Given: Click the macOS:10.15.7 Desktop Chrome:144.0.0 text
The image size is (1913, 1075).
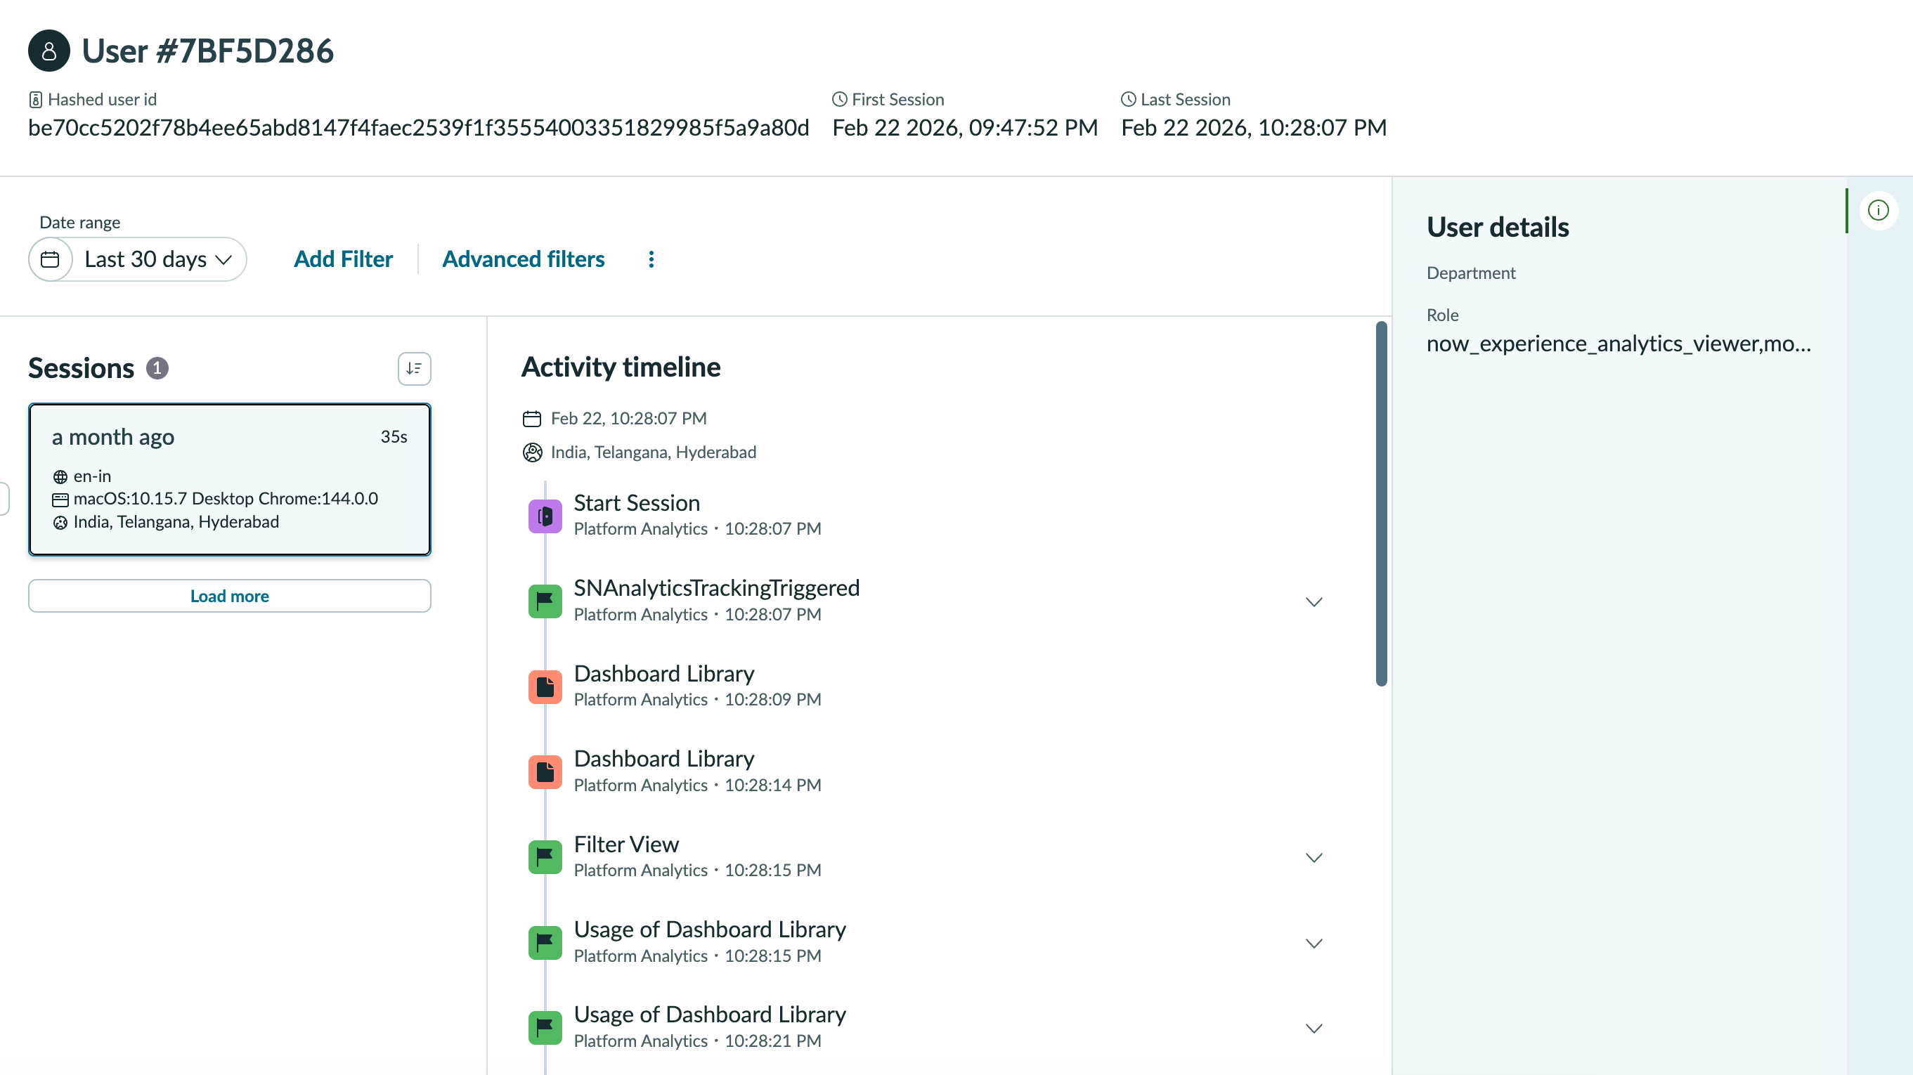Looking at the screenshot, I should pos(226,499).
